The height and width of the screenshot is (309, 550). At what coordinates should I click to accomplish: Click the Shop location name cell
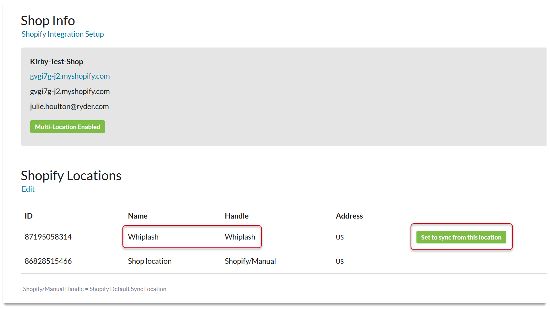pos(150,261)
